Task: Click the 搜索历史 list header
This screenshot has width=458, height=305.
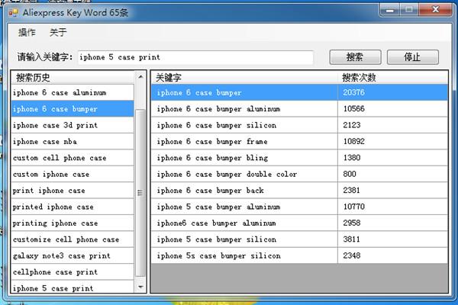Action: [x=73, y=78]
